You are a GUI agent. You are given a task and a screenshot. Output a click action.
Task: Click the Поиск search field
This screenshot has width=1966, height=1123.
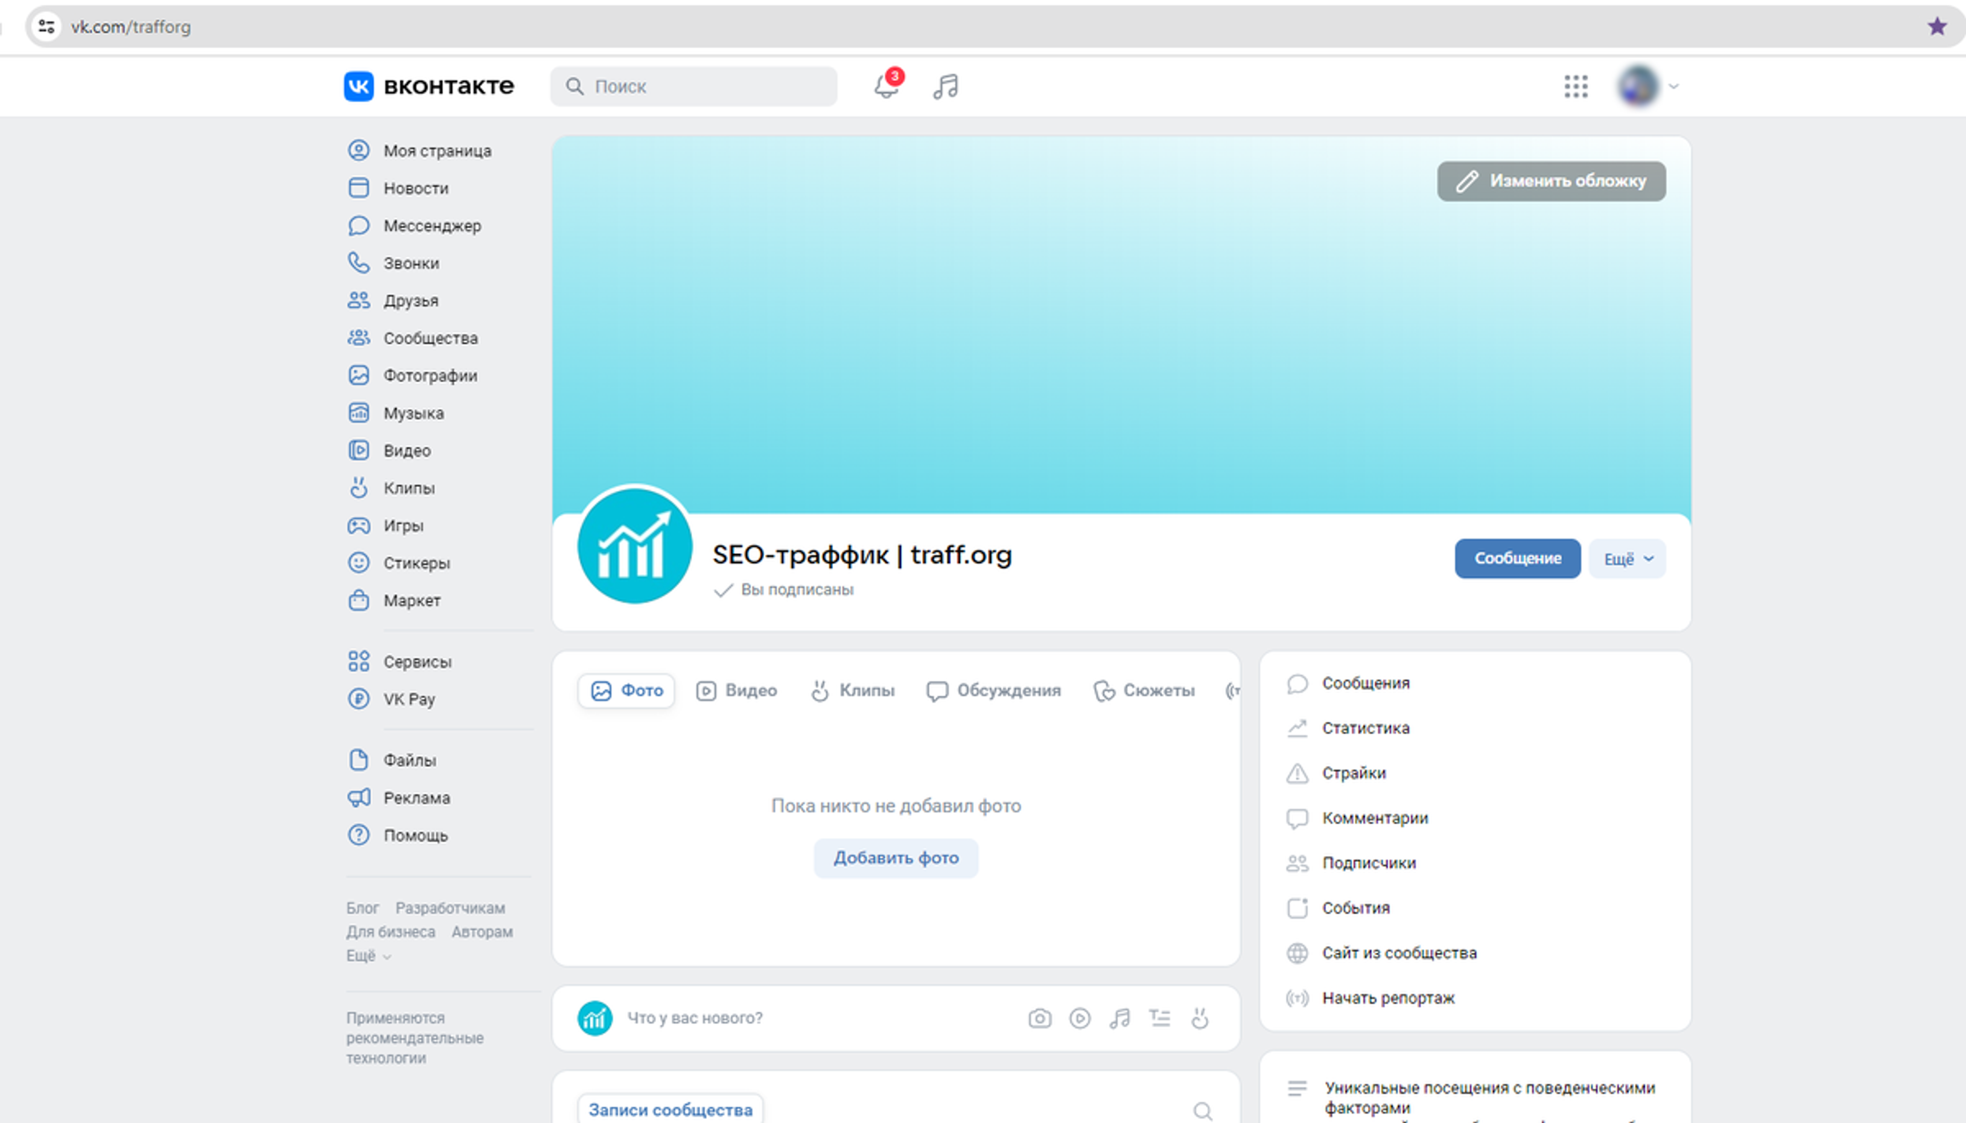(x=693, y=86)
